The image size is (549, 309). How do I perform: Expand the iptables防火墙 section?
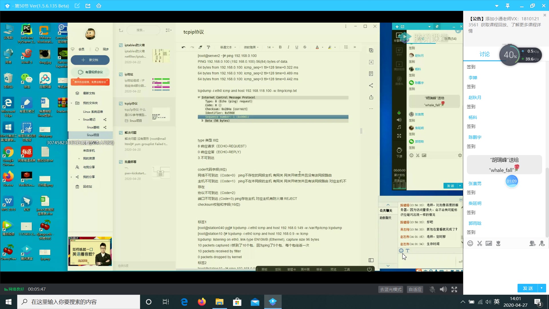click(135, 45)
